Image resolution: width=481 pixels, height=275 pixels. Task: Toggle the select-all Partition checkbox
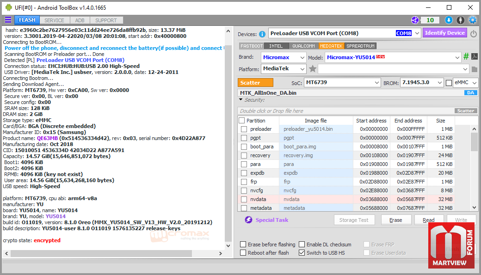[x=242, y=121]
